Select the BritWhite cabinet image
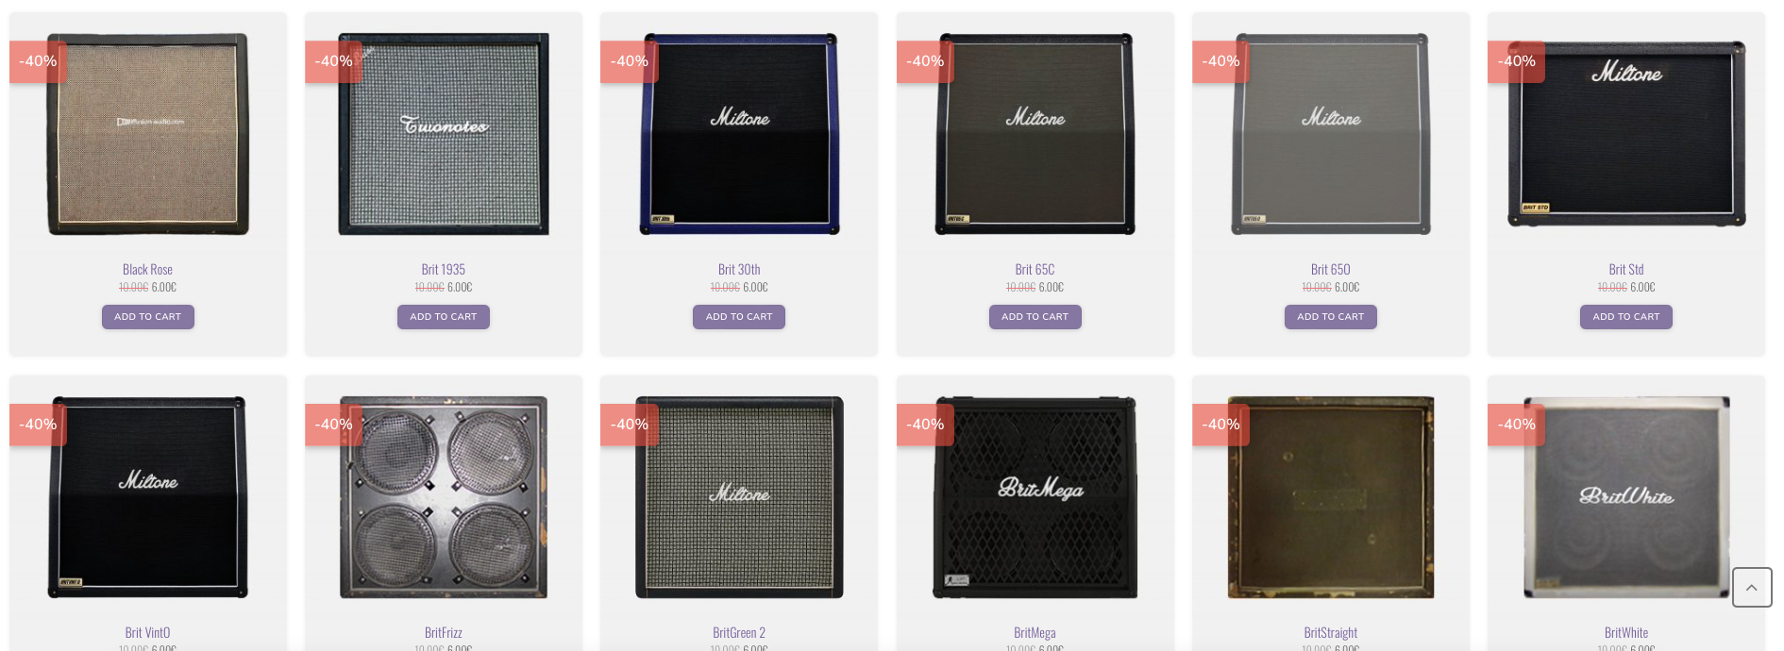 pyautogui.click(x=1626, y=497)
